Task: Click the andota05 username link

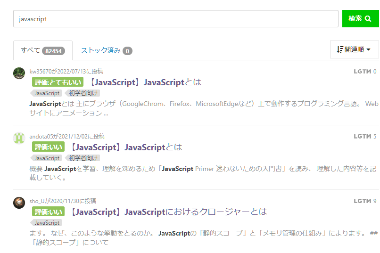Action: click(41, 136)
